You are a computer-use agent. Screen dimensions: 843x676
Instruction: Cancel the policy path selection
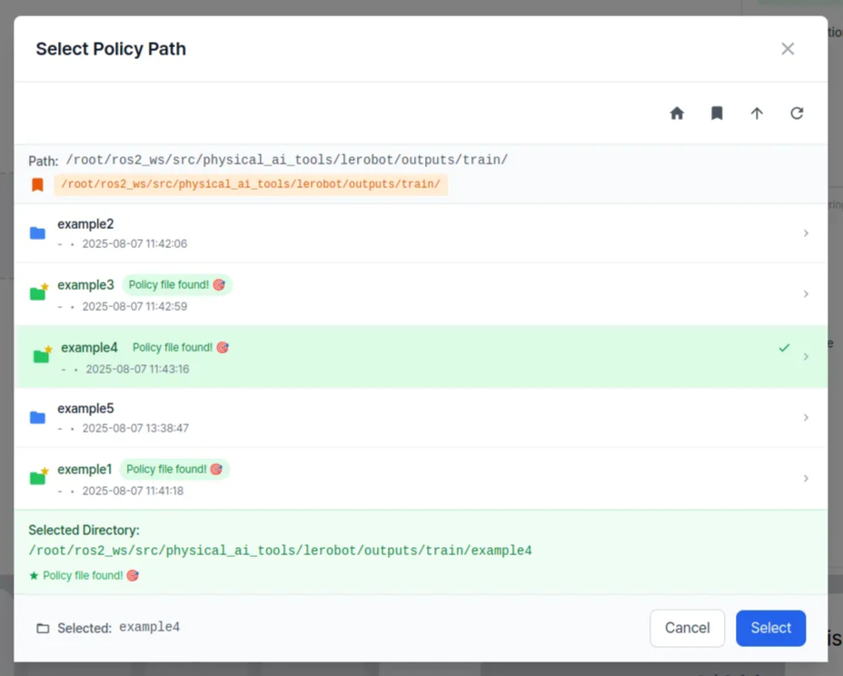click(687, 628)
